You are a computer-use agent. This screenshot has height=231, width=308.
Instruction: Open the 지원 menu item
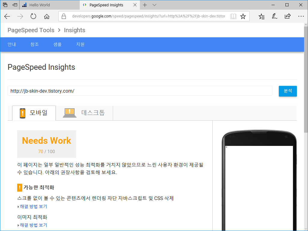80,45
